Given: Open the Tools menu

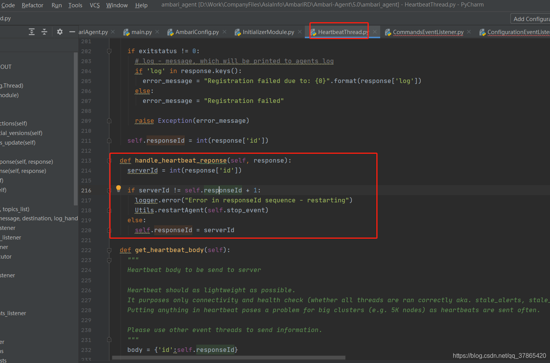Looking at the screenshot, I should click(x=75, y=5).
